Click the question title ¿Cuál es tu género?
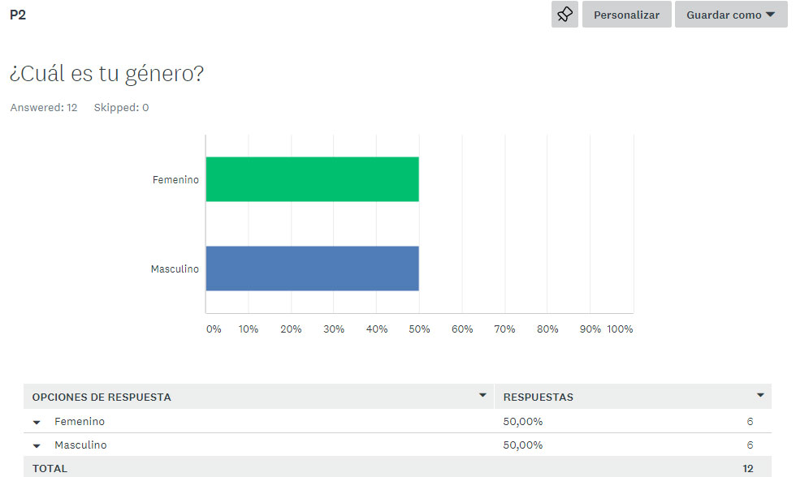The image size is (796, 477). (x=106, y=74)
